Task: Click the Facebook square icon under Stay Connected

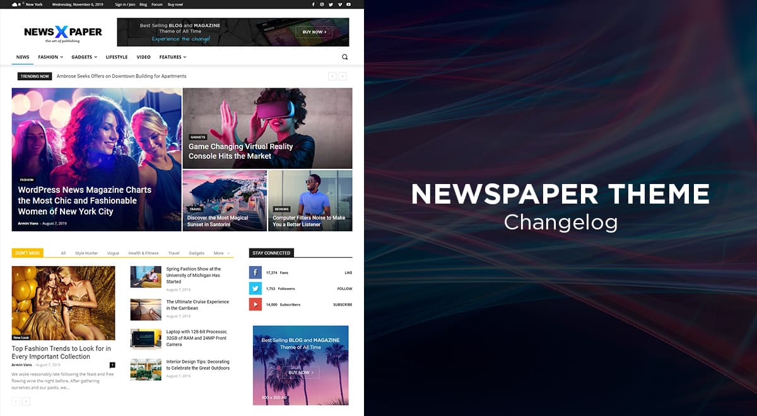Action: coord(255,272)
